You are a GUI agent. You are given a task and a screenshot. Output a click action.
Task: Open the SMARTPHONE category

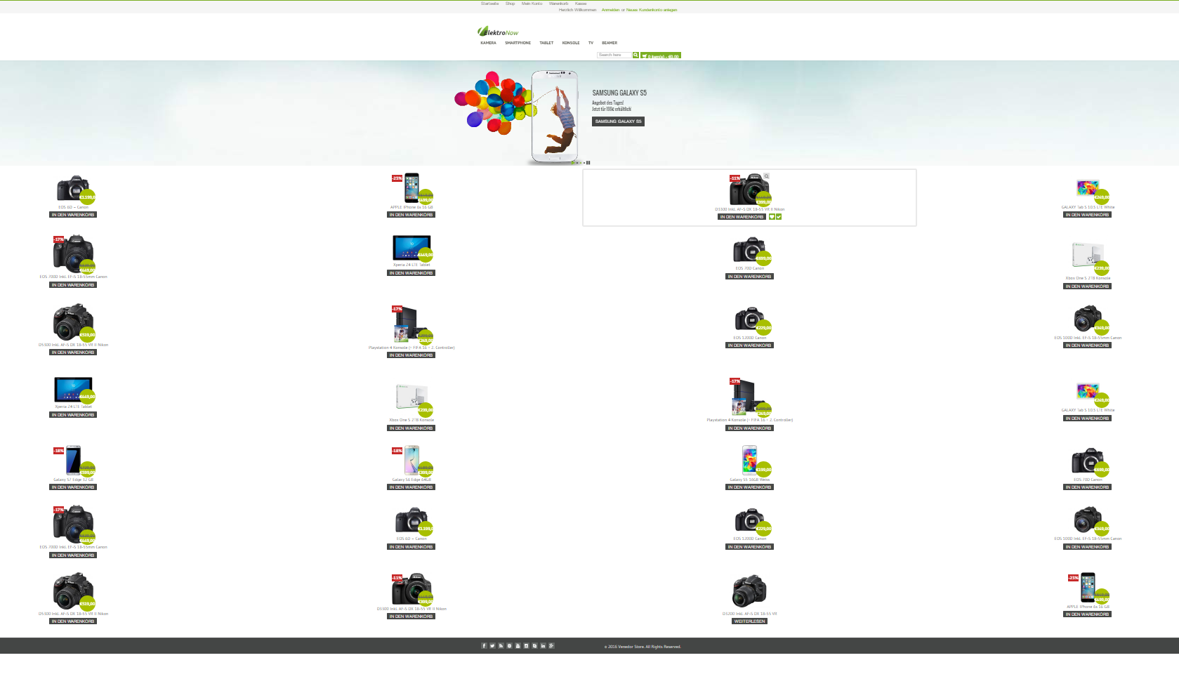tap(518, 43)
